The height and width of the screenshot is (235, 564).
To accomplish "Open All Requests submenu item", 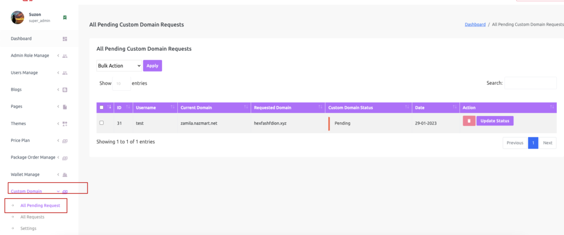I will (x=32, y=217).
